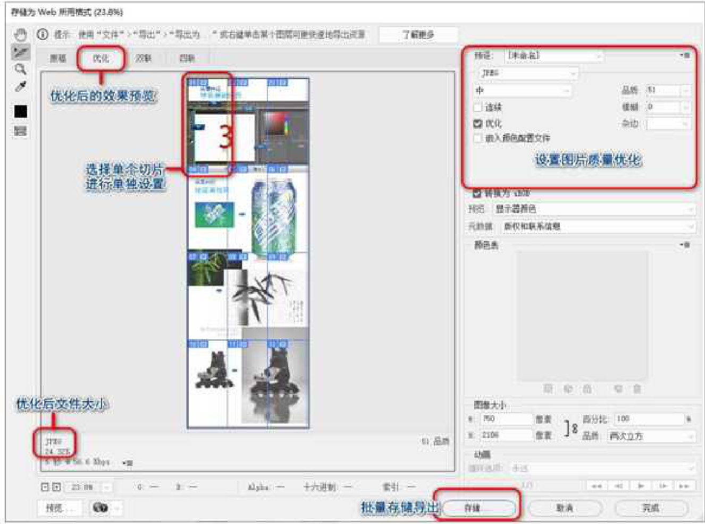The width and height of the screenshot is (705, 524).
Task: Click the black eyedropper color swatch
Action: tap(21, 111)
